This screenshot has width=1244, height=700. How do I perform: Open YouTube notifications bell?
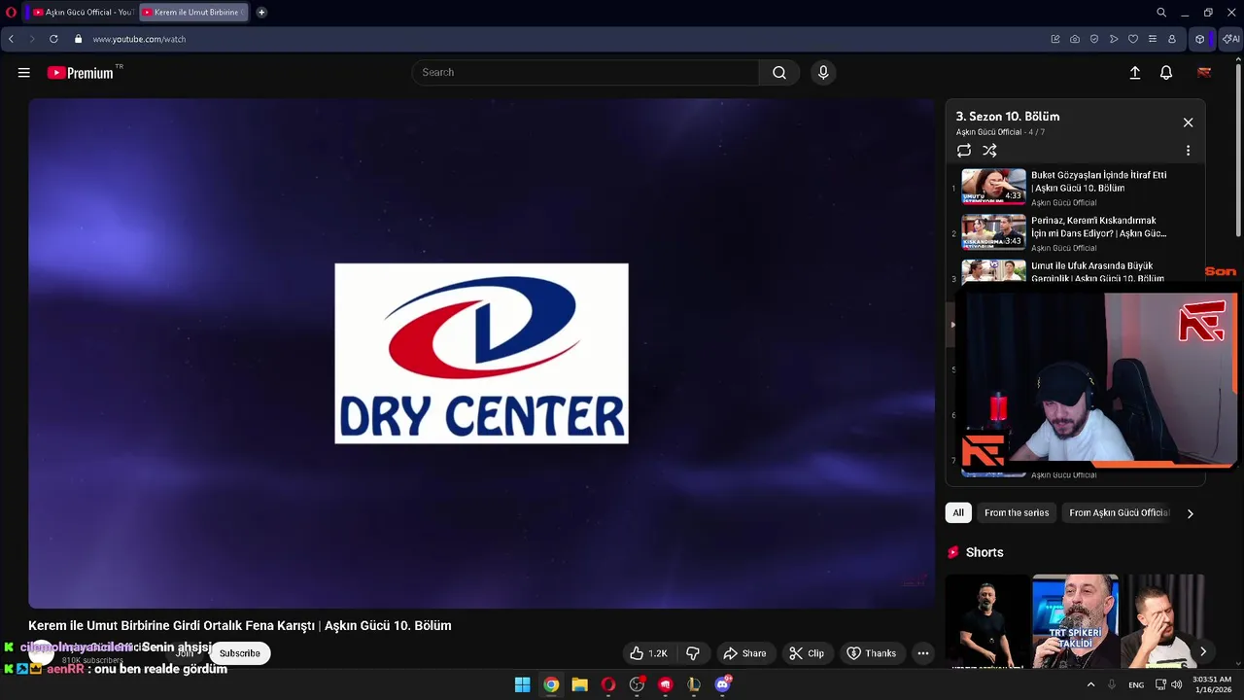pyautogui.click(x=1166, y=73)
